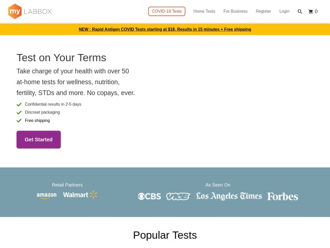The height and width of the screenshot is (248, 330).
Task: Click the Forbes logo
Action: click(283, 196)
